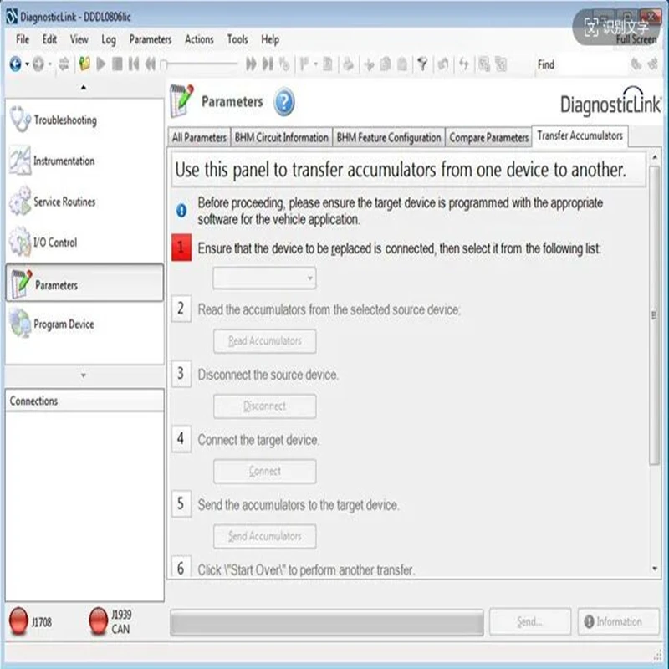The image size is (669, 669).
Task: Click the label/flag toolbar icon
Action: [304, 64]
